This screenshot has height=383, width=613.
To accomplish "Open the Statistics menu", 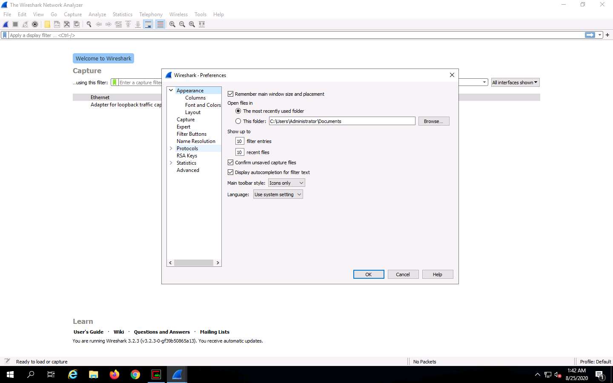I will tap(123, 14).
